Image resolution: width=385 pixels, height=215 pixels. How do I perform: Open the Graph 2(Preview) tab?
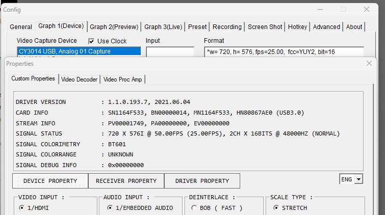[114, 27]
